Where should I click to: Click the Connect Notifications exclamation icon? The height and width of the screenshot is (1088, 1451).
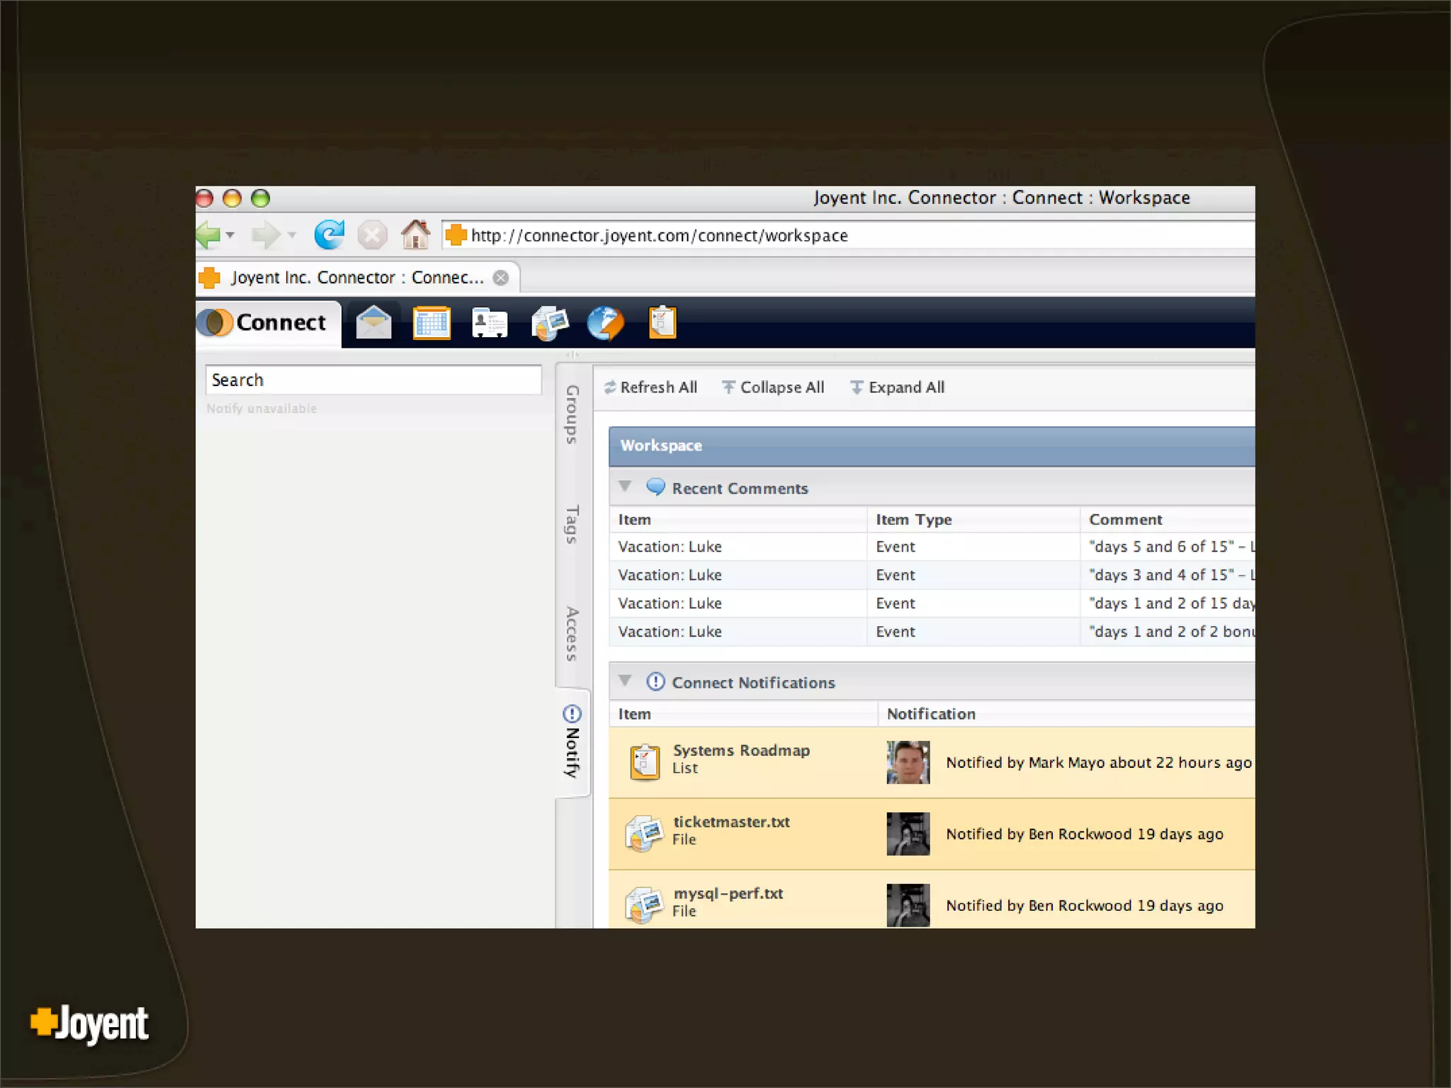[x=656, y=681]
